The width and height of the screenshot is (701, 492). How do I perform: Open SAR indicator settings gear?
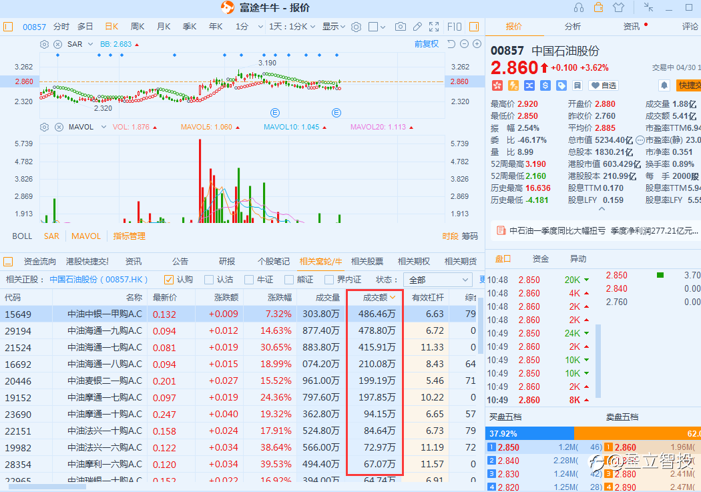click(44, 44)
